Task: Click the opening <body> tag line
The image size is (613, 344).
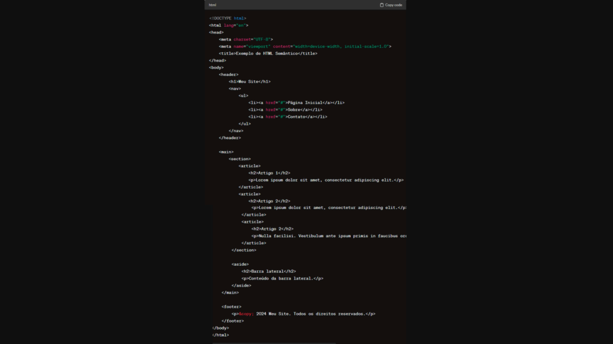Action: click(216, 67)
